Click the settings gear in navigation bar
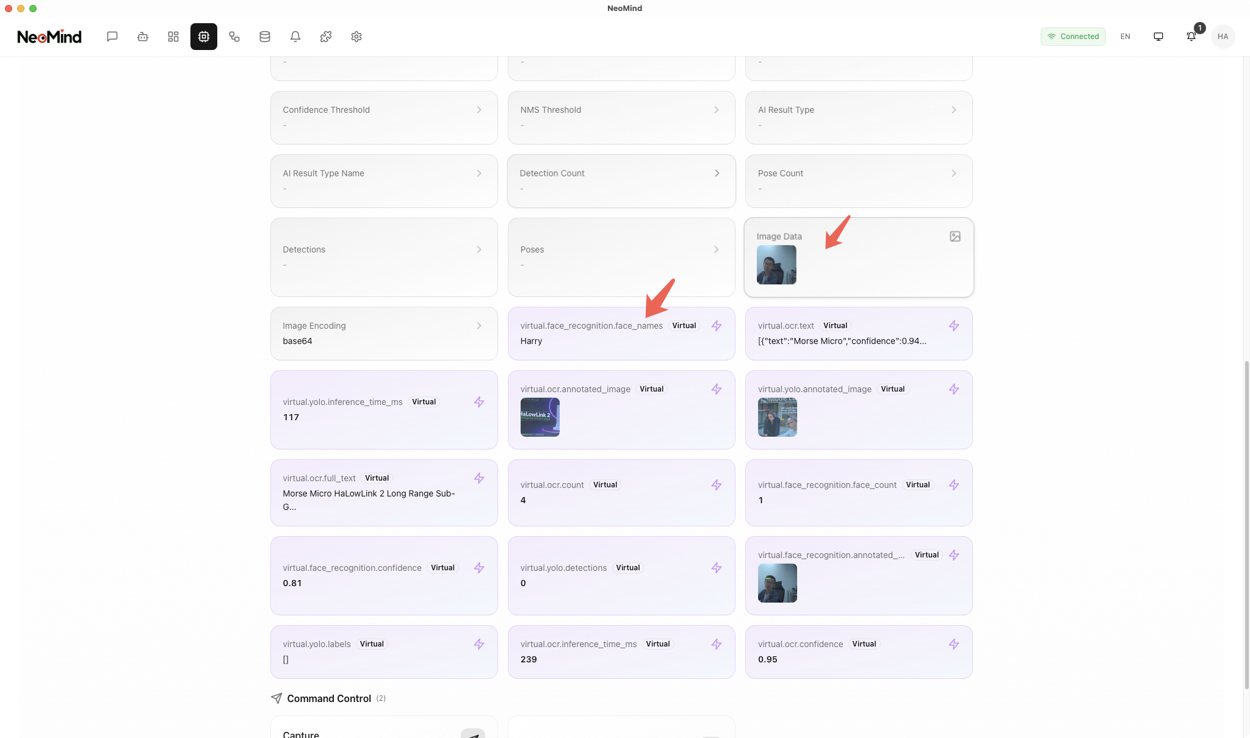 (356, 37)
